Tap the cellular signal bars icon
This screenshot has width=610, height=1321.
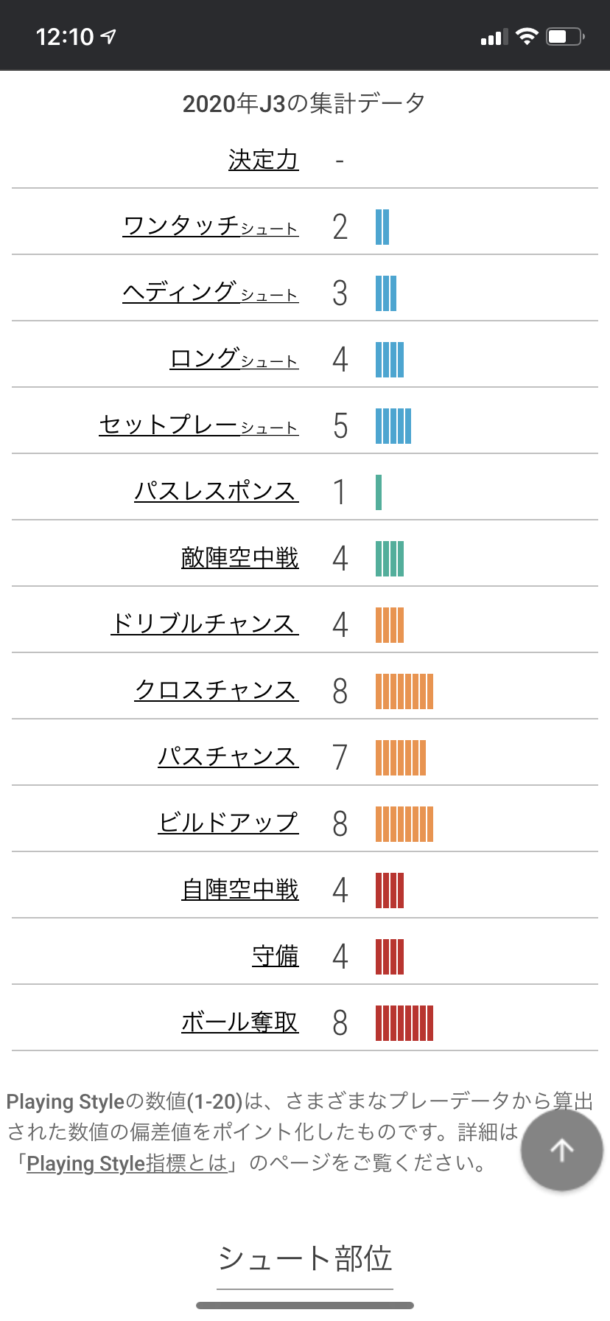click(x=494, y=36)
